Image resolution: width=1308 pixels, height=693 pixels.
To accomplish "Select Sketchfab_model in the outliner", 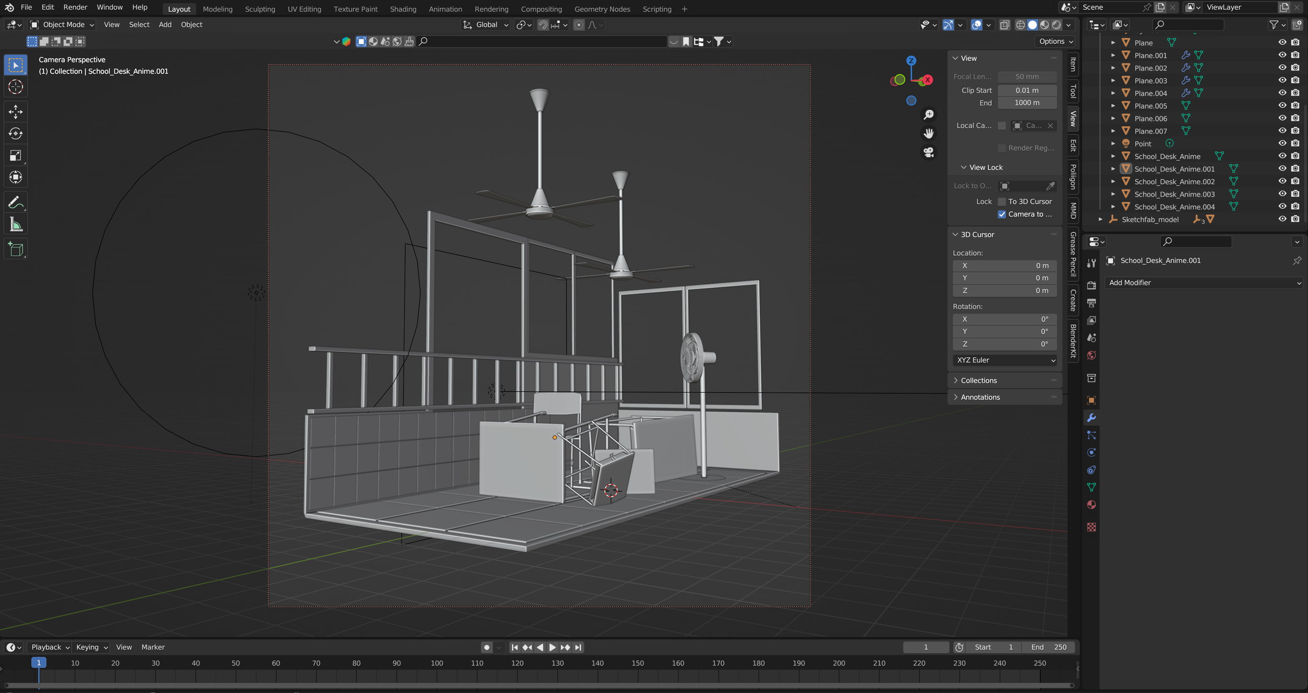I will [x=1150, y=220].
